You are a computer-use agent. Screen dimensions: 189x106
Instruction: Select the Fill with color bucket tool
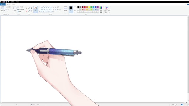(29, 8)
